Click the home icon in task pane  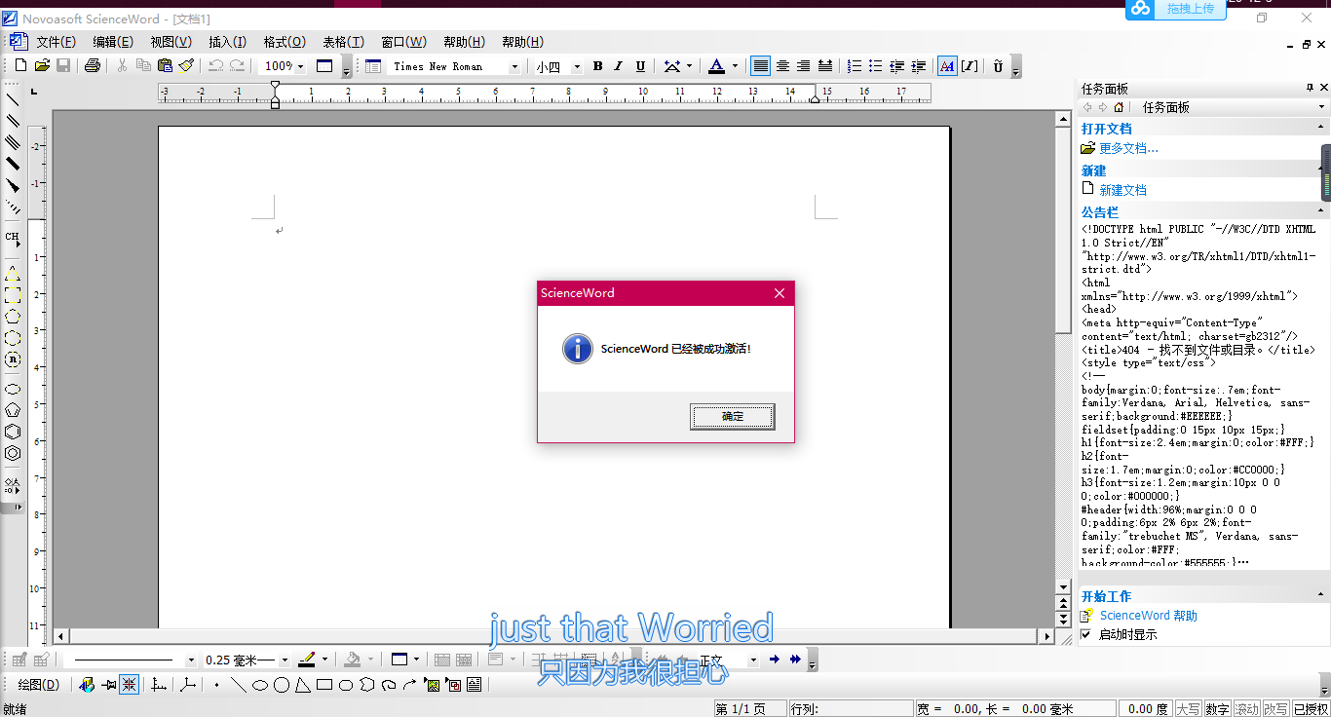tap(1119, 107)
